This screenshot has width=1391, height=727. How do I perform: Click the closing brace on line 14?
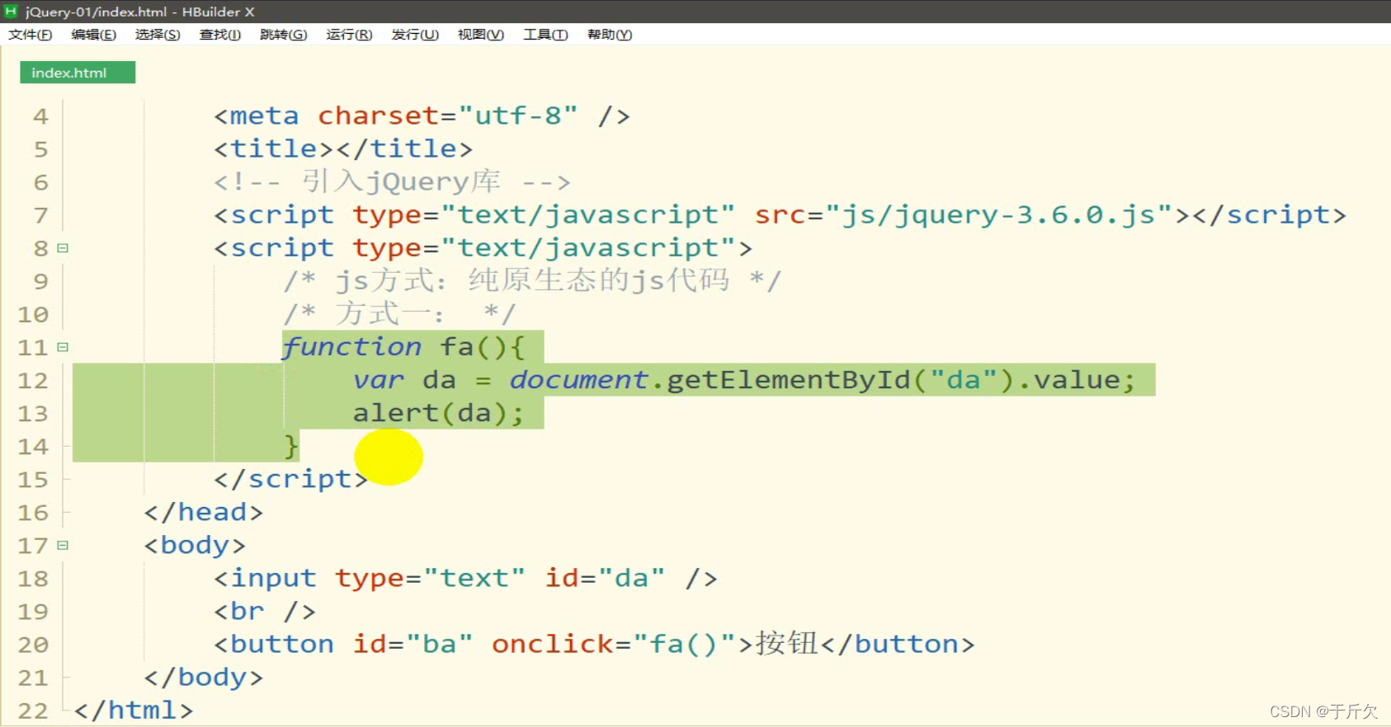pos(290,446)
